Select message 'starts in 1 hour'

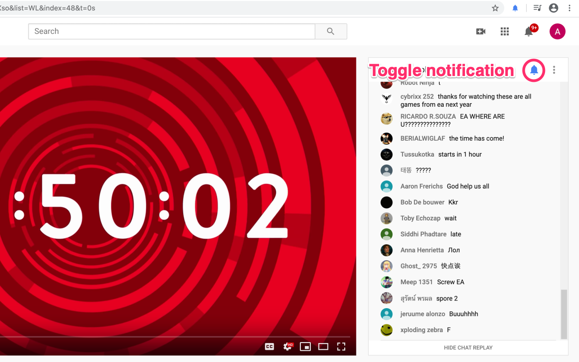coord(460,154)
